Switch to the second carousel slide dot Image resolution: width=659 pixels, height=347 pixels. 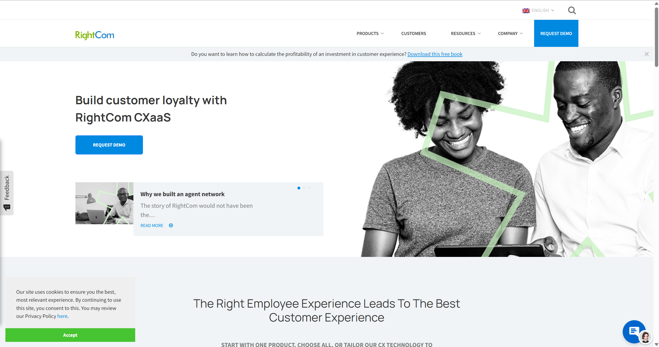pyautogui.click(x=304, y=188)
